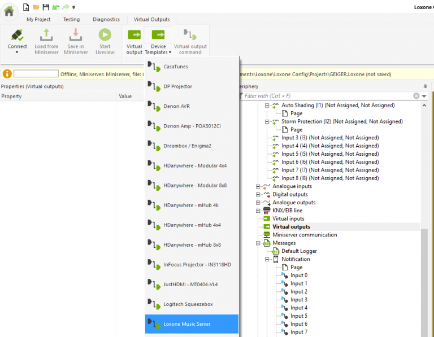Image resolution: width=434 pixels, height=337 pixels.
Task: Expand the Digital outputs tree node
Action: click(x=258, y=194)
